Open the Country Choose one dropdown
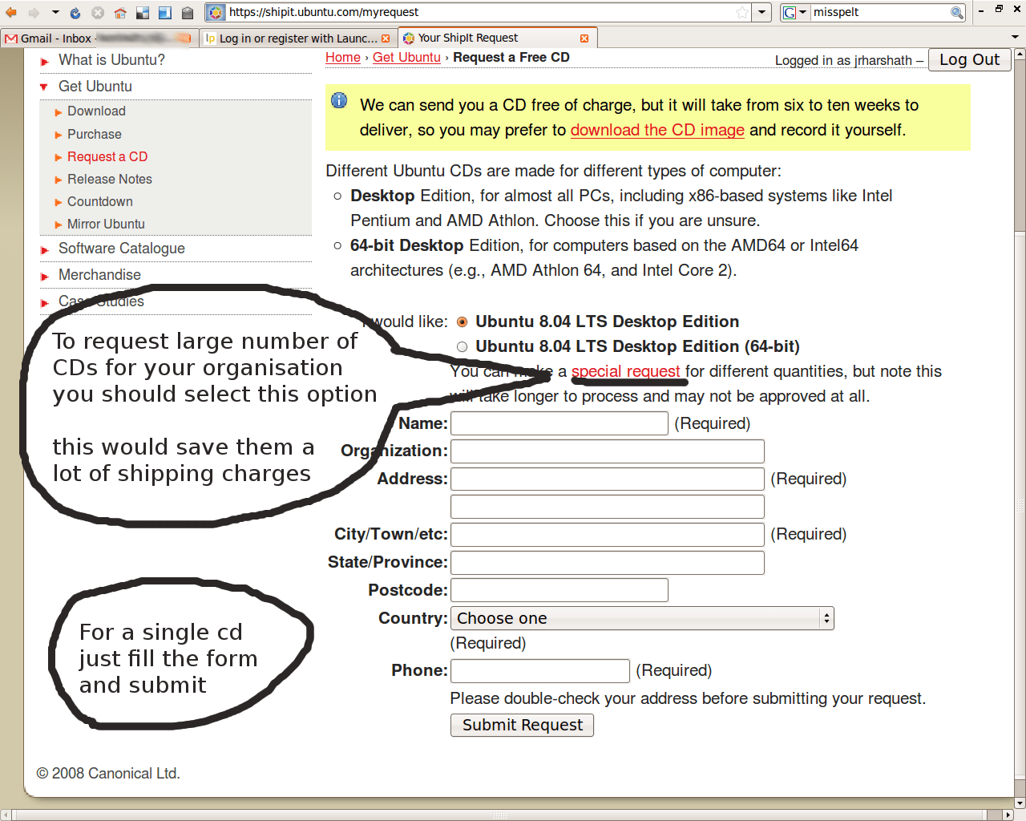Screen dimensions: 1026x821 (642, 618)
